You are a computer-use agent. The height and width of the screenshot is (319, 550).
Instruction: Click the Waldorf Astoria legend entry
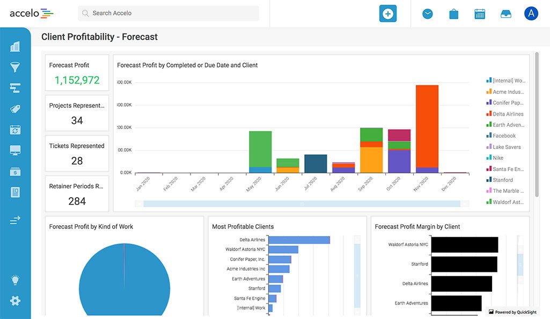tap(505, 202)
